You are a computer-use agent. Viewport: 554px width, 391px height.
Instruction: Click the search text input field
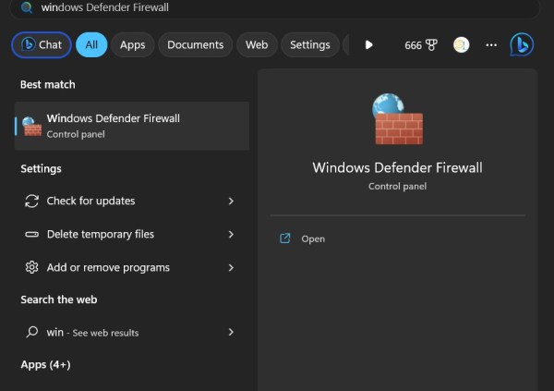277,7
